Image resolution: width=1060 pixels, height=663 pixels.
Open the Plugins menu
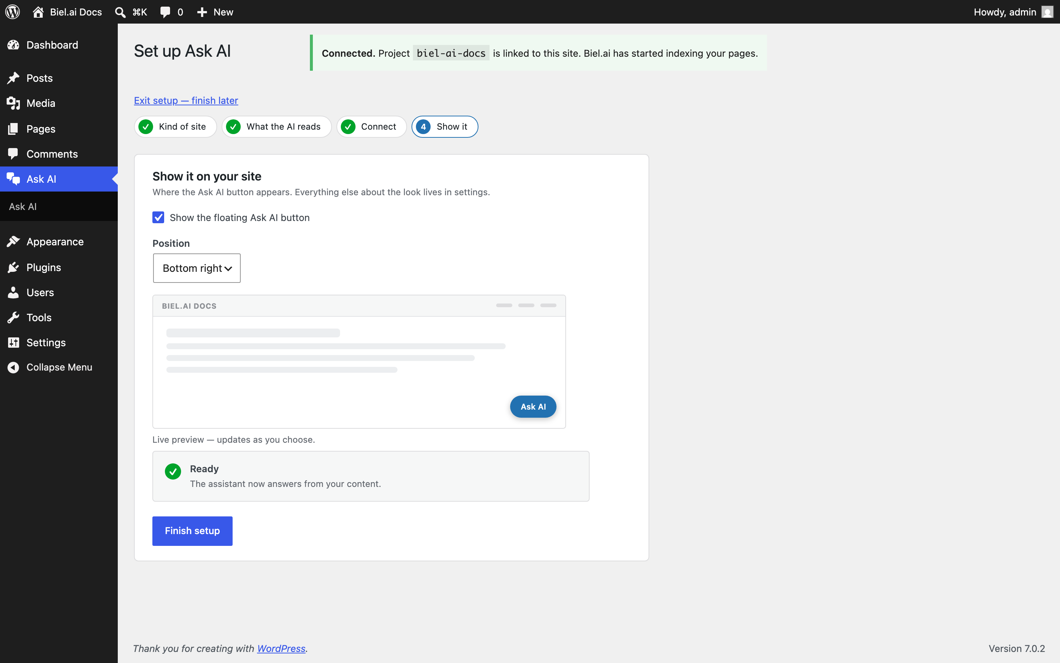pyautogui.click(x=59, y=267)
